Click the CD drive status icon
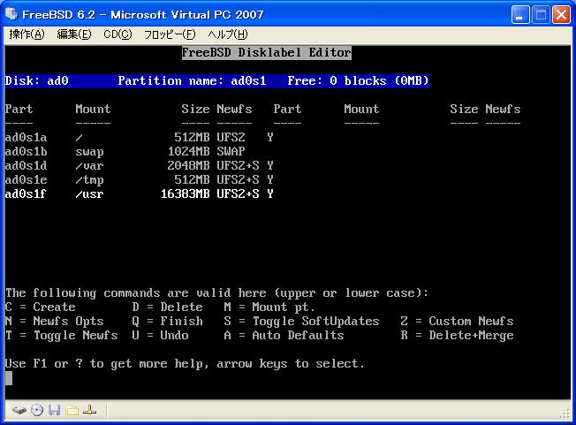 37,410
